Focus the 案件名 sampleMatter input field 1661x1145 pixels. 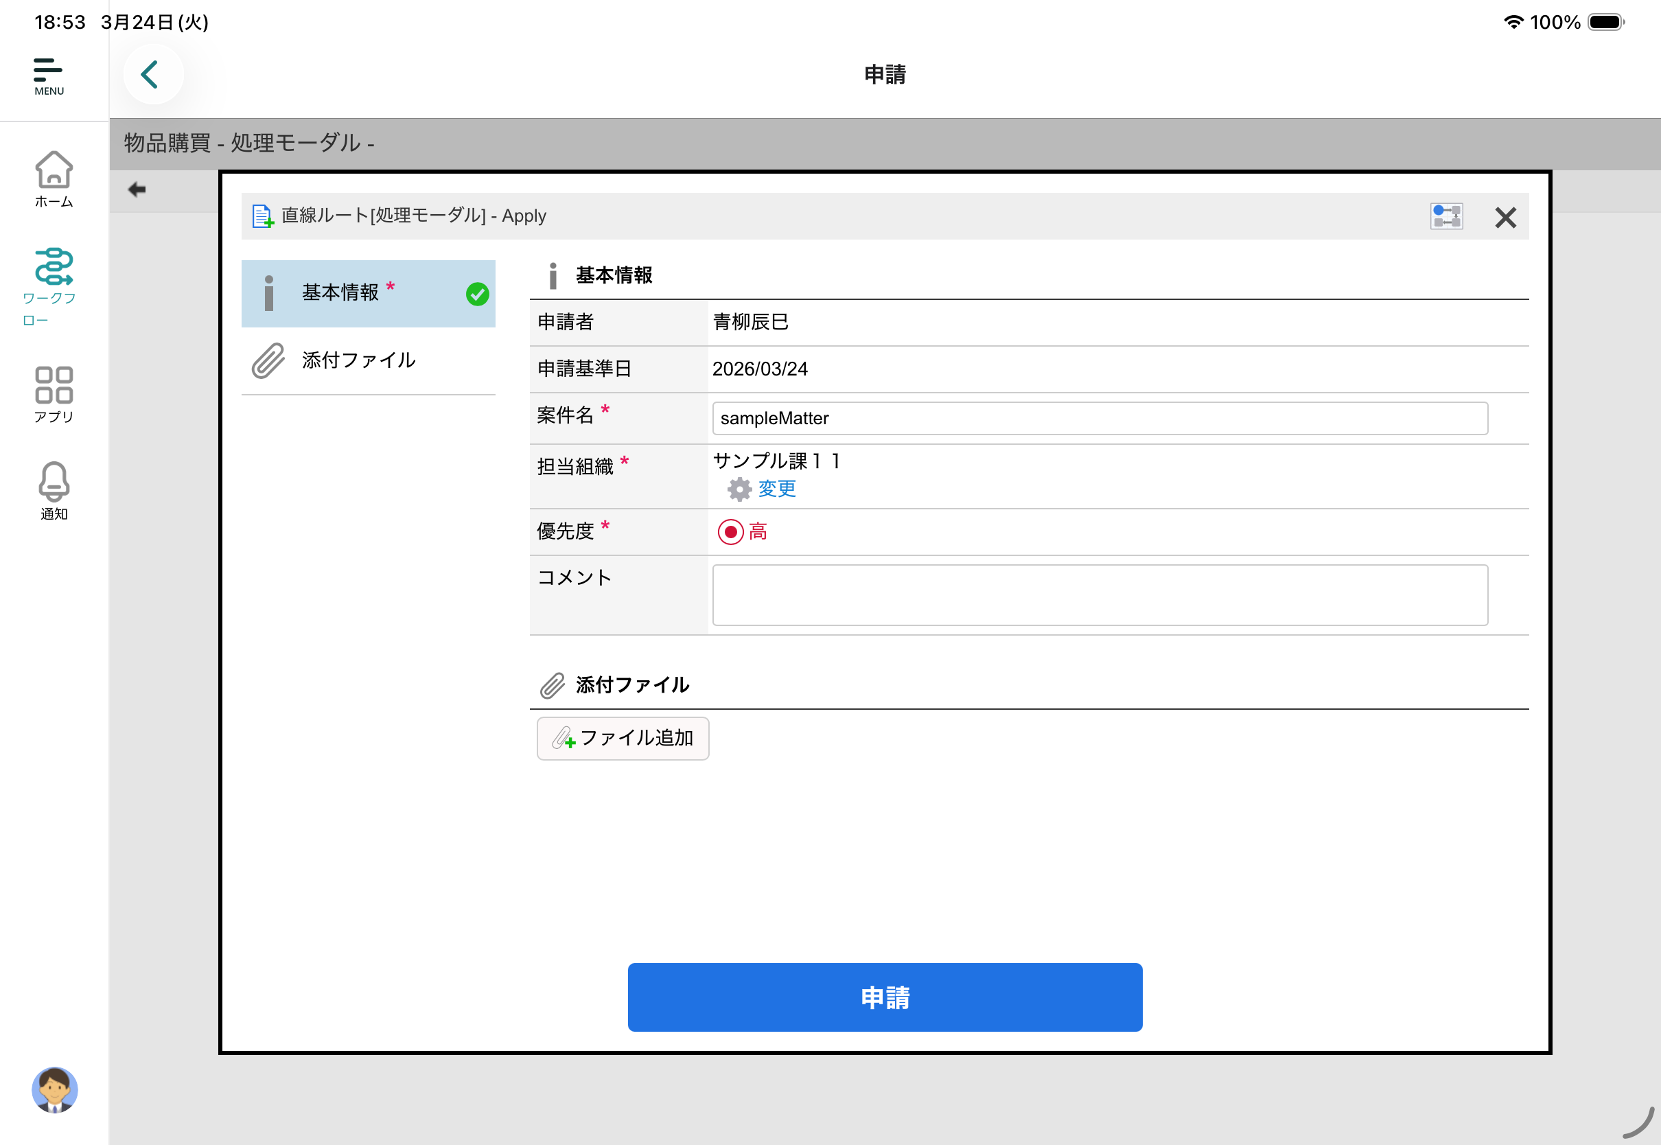(x=1100, y=418)
